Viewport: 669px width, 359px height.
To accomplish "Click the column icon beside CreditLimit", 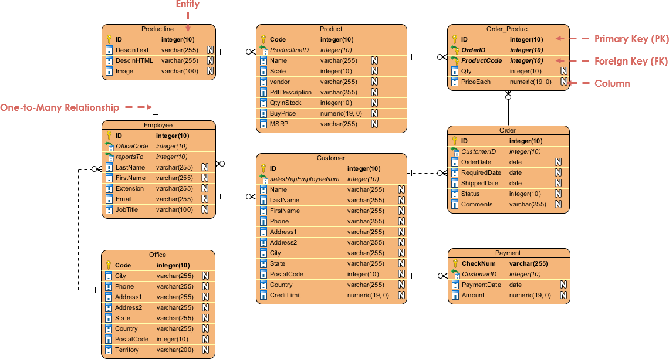I will pyautogui.click(x=263, y=296).
